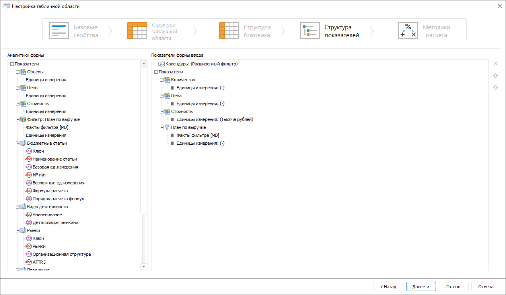This screenshot has height=295, width=506.
Task: Click the Календарь icon in indicators panel
Action: tap(162, 64)
